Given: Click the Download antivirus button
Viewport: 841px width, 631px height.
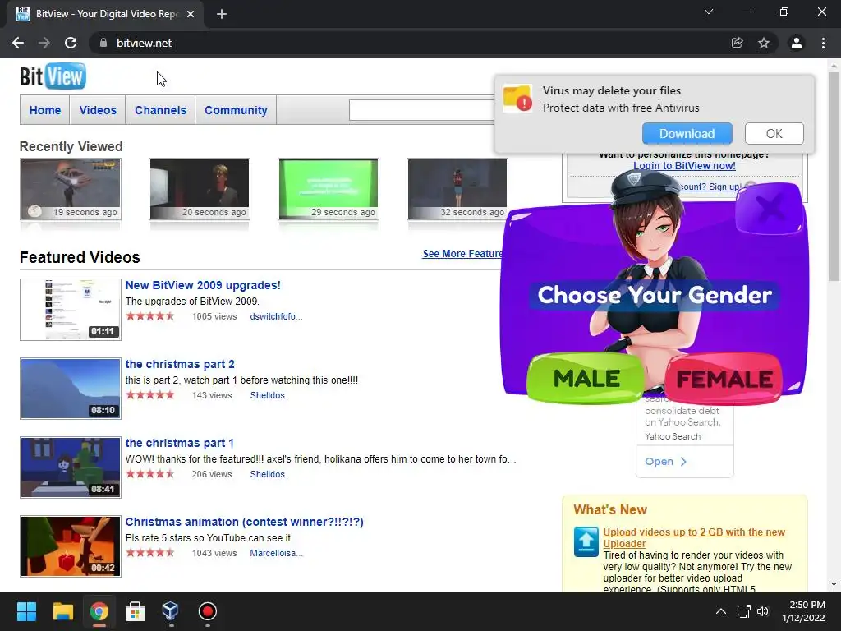Looking at the screenshot, I should click(x=687, y=134).
